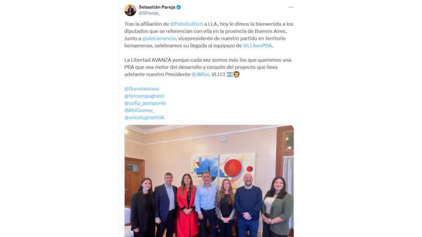The height and width of the screenshot is (237, 422).
Task: Click the blue verified badge
Action: [179, 7]
